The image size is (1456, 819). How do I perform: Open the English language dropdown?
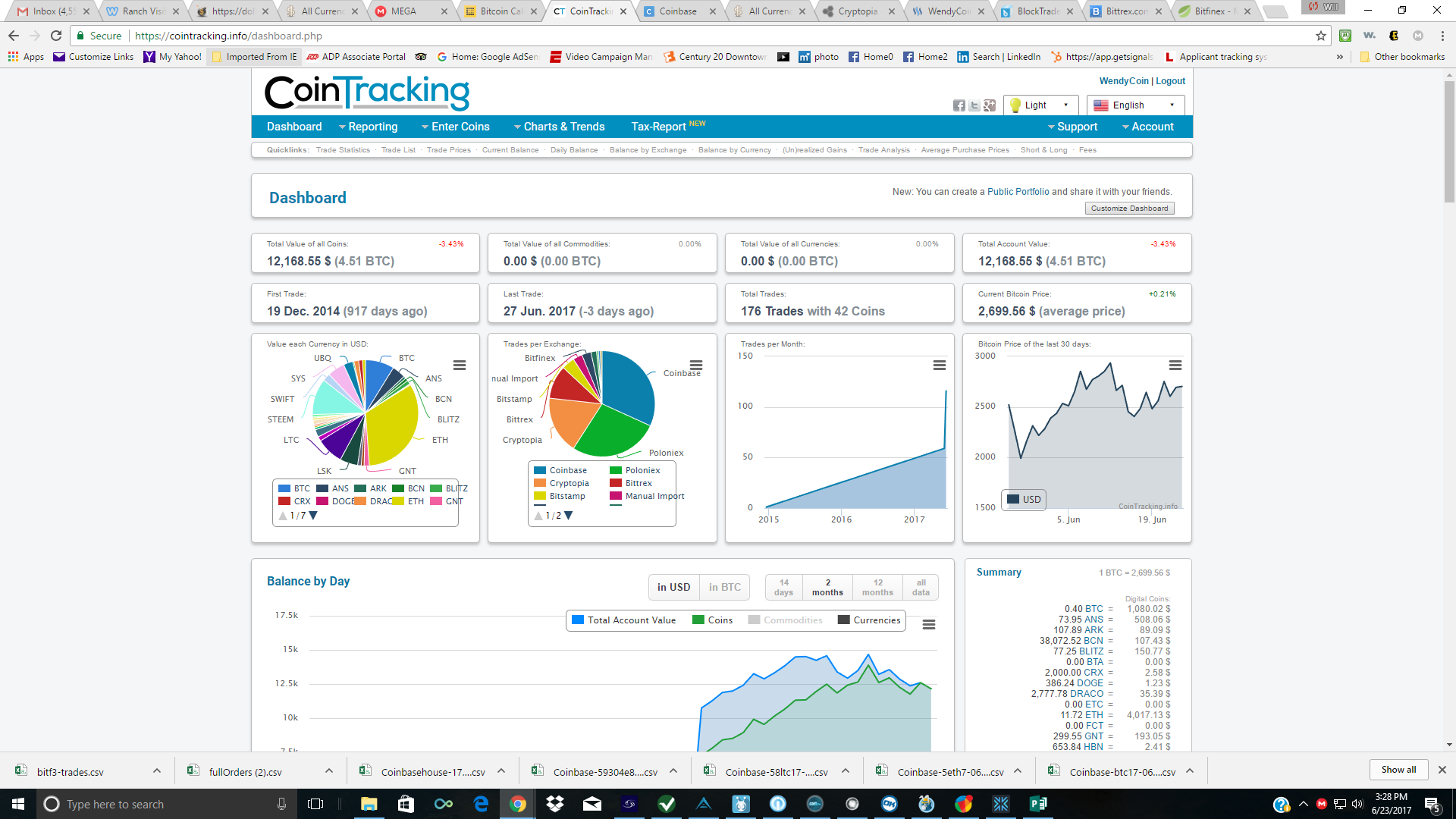[1134, 105]
